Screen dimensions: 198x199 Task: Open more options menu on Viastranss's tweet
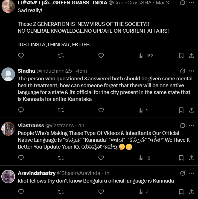[191, 126]
